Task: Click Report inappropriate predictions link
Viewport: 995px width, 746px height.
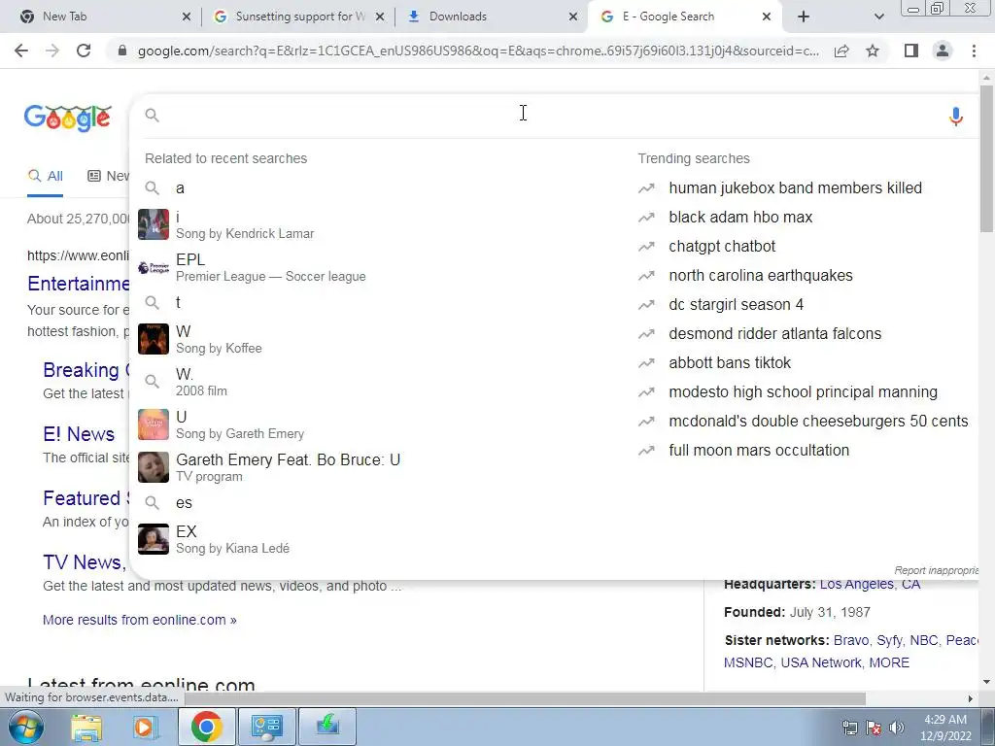Action: click(937, 570)
